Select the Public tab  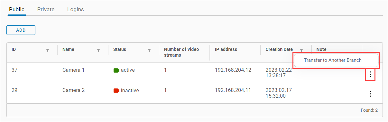click(17, 9)
